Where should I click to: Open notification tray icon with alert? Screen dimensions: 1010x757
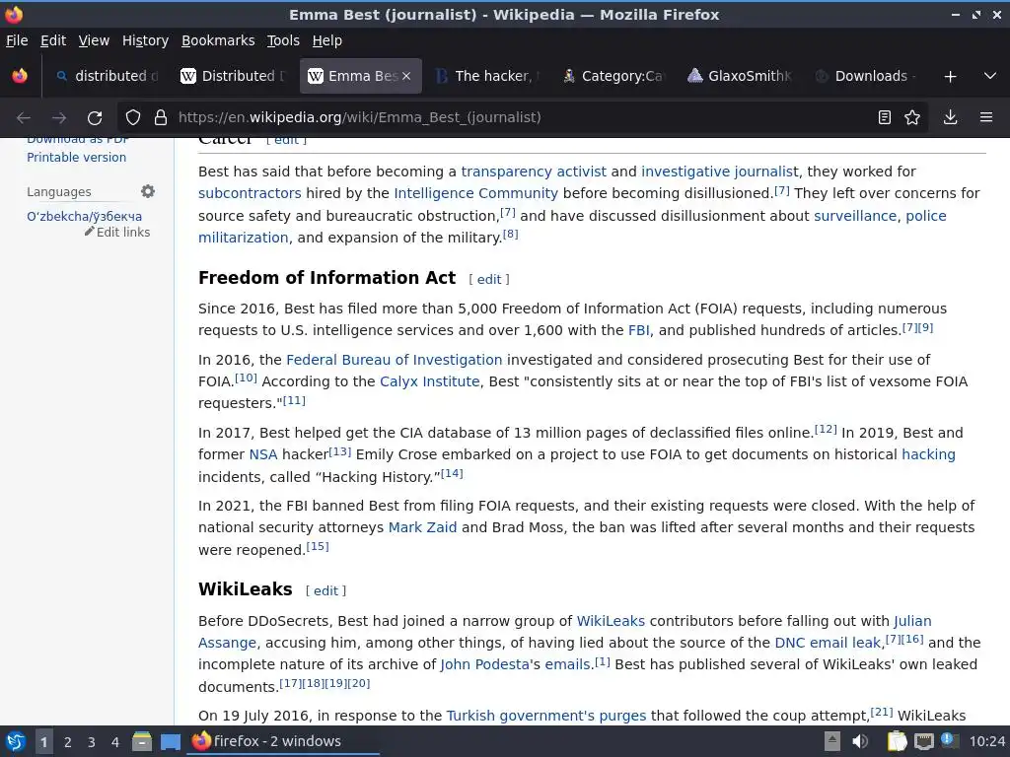tap(950, 740)
